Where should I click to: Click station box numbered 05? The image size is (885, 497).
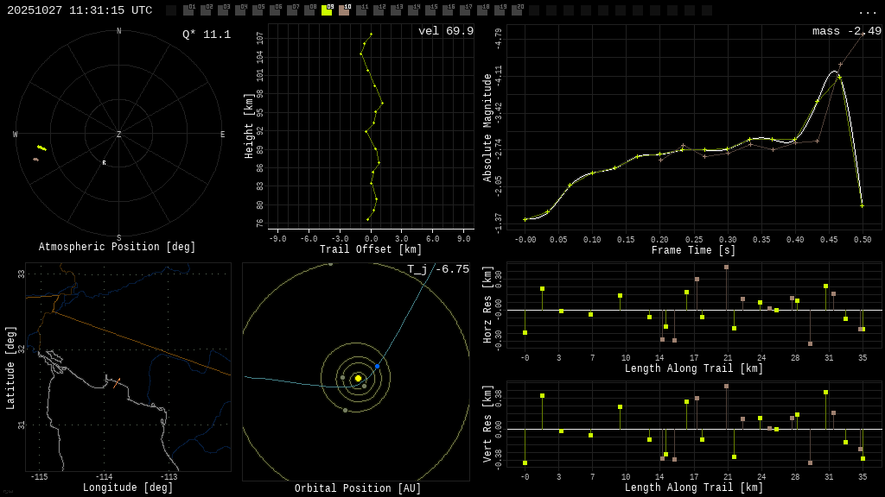(258, 10)
